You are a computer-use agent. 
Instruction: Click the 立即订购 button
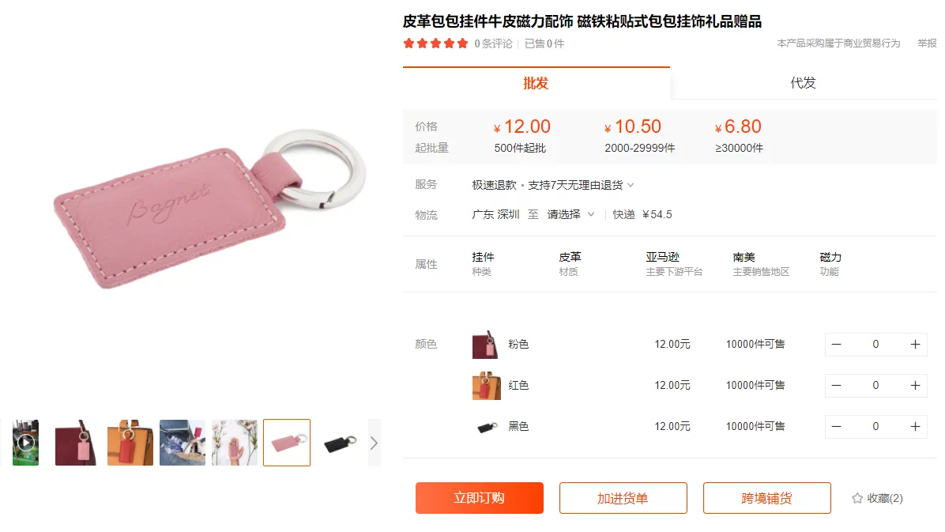coord(479,498)
